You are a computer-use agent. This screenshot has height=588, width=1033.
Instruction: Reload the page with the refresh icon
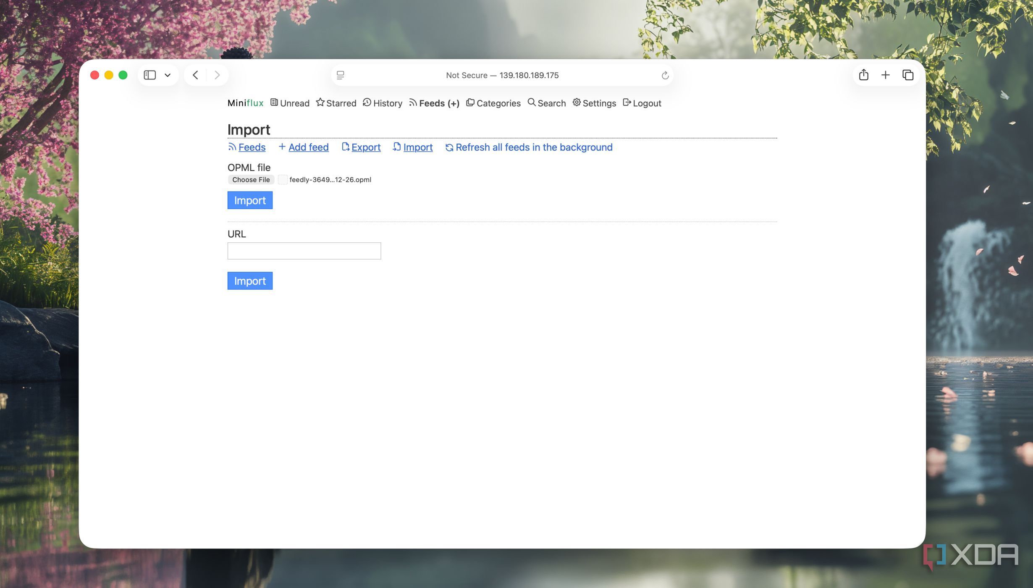pyautogui.click(x=665, y=76)
